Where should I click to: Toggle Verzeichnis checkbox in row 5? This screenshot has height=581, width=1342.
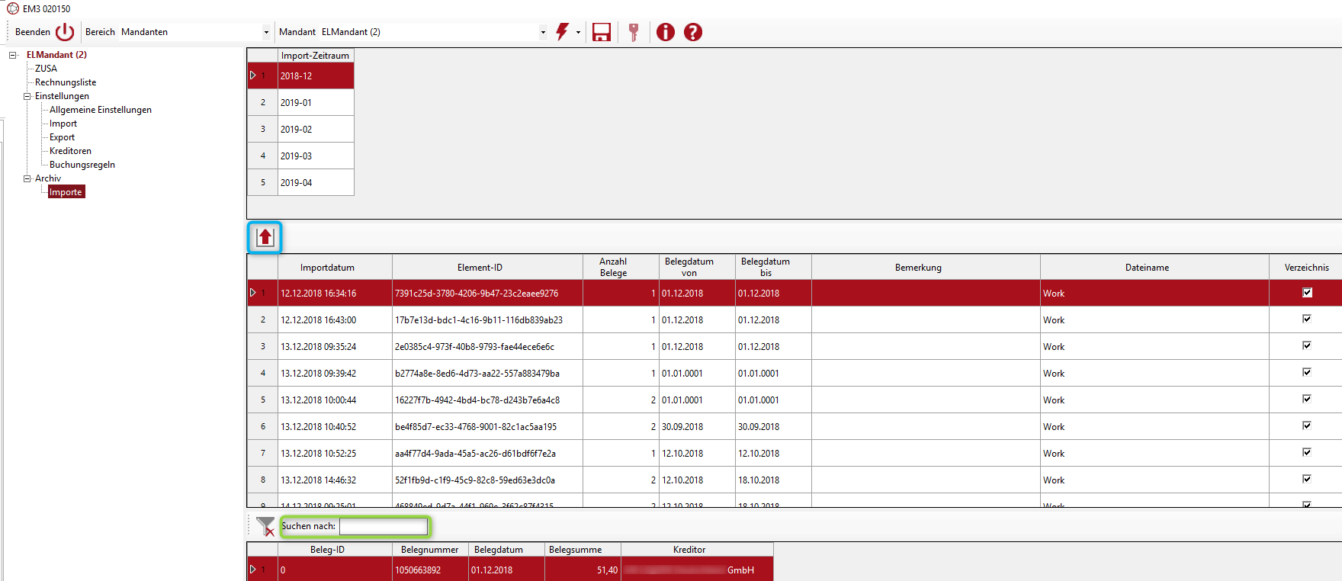1306,400
